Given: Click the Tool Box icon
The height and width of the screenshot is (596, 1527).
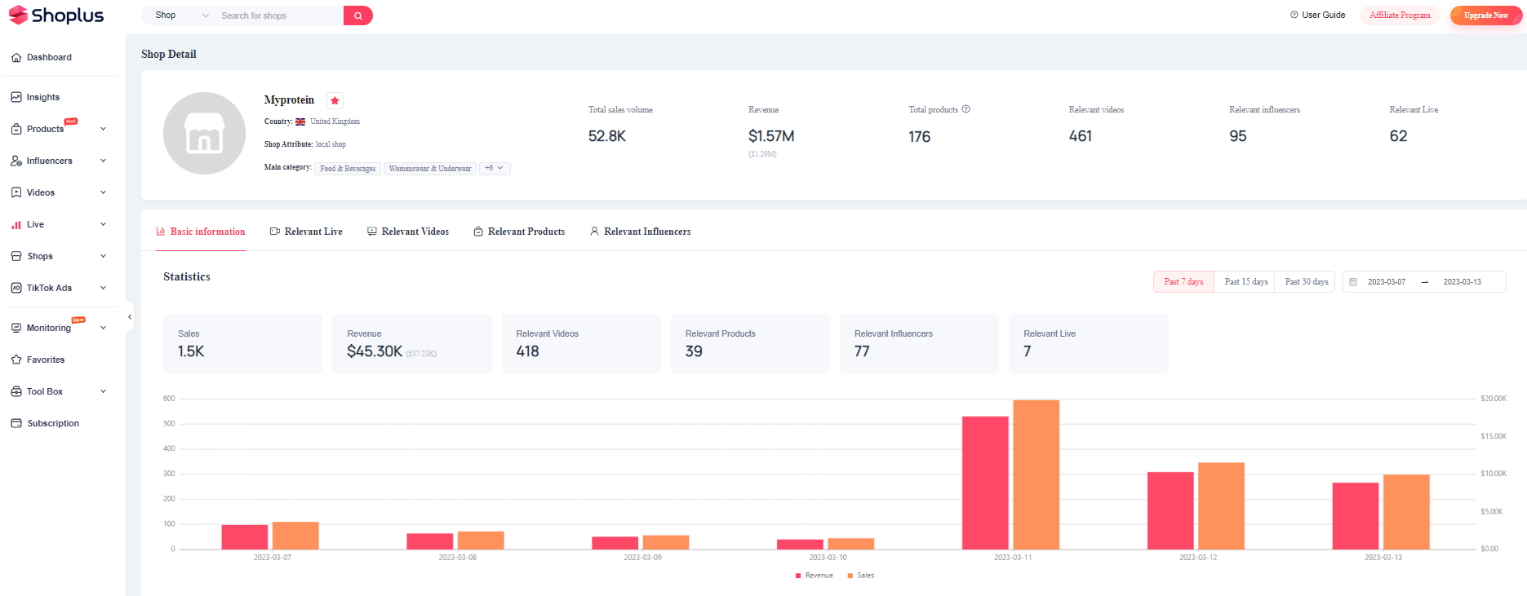Looking at the screenshot, I should pyautogui.click(x=16, y=391).
